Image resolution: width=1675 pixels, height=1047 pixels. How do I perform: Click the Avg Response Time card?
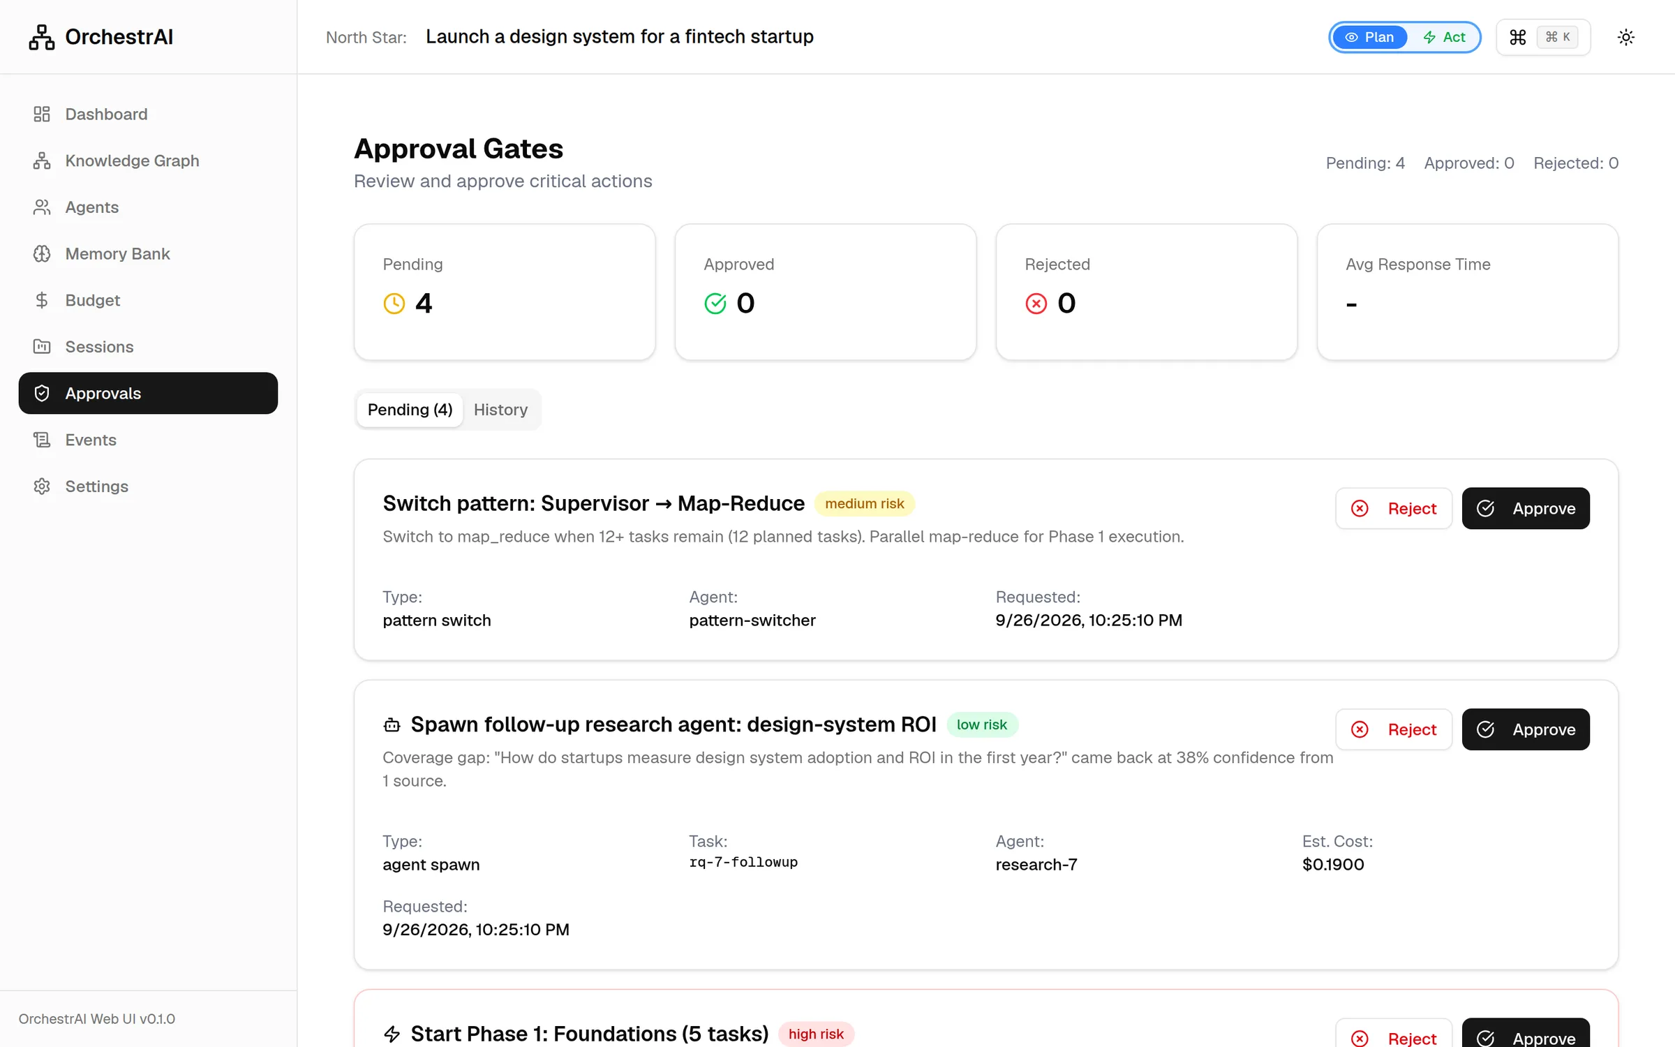(1467, 292)
